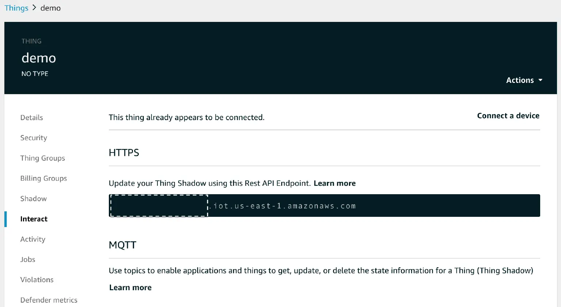Viewport: 561px width, 307px height.
Task: Click Learn more under MQTT section
Action: pyautogui.click(x=130, y=287)
